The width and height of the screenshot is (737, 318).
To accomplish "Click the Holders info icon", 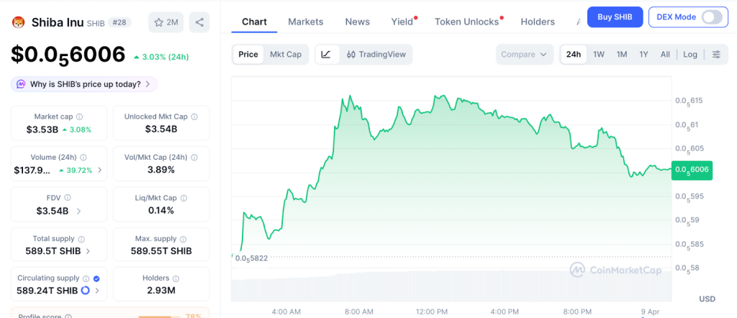I will pyautogui.click(x=176, y=278).
